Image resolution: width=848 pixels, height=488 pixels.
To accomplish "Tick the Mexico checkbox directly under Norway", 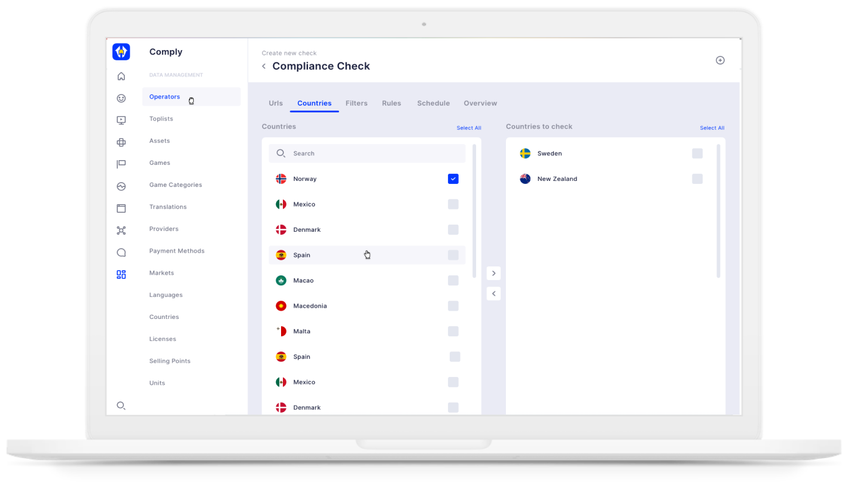I will pos(453,204).
